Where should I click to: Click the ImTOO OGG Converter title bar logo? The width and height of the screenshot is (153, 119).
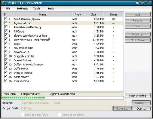coord(4,3)
